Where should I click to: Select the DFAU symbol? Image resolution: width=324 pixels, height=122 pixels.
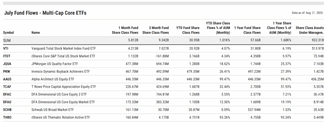click(x=7, y=102)
